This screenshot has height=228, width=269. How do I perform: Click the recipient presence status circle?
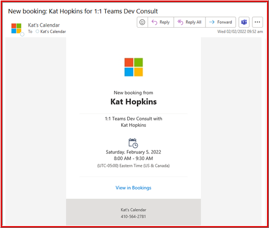(x=37, y=32)
